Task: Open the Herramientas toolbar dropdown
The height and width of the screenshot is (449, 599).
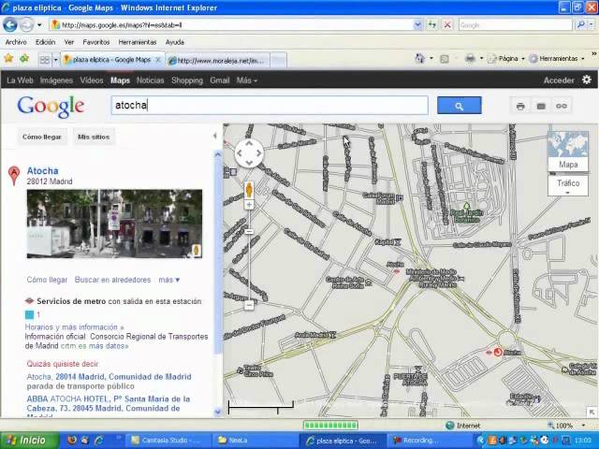Action: (x=557, y=58)
